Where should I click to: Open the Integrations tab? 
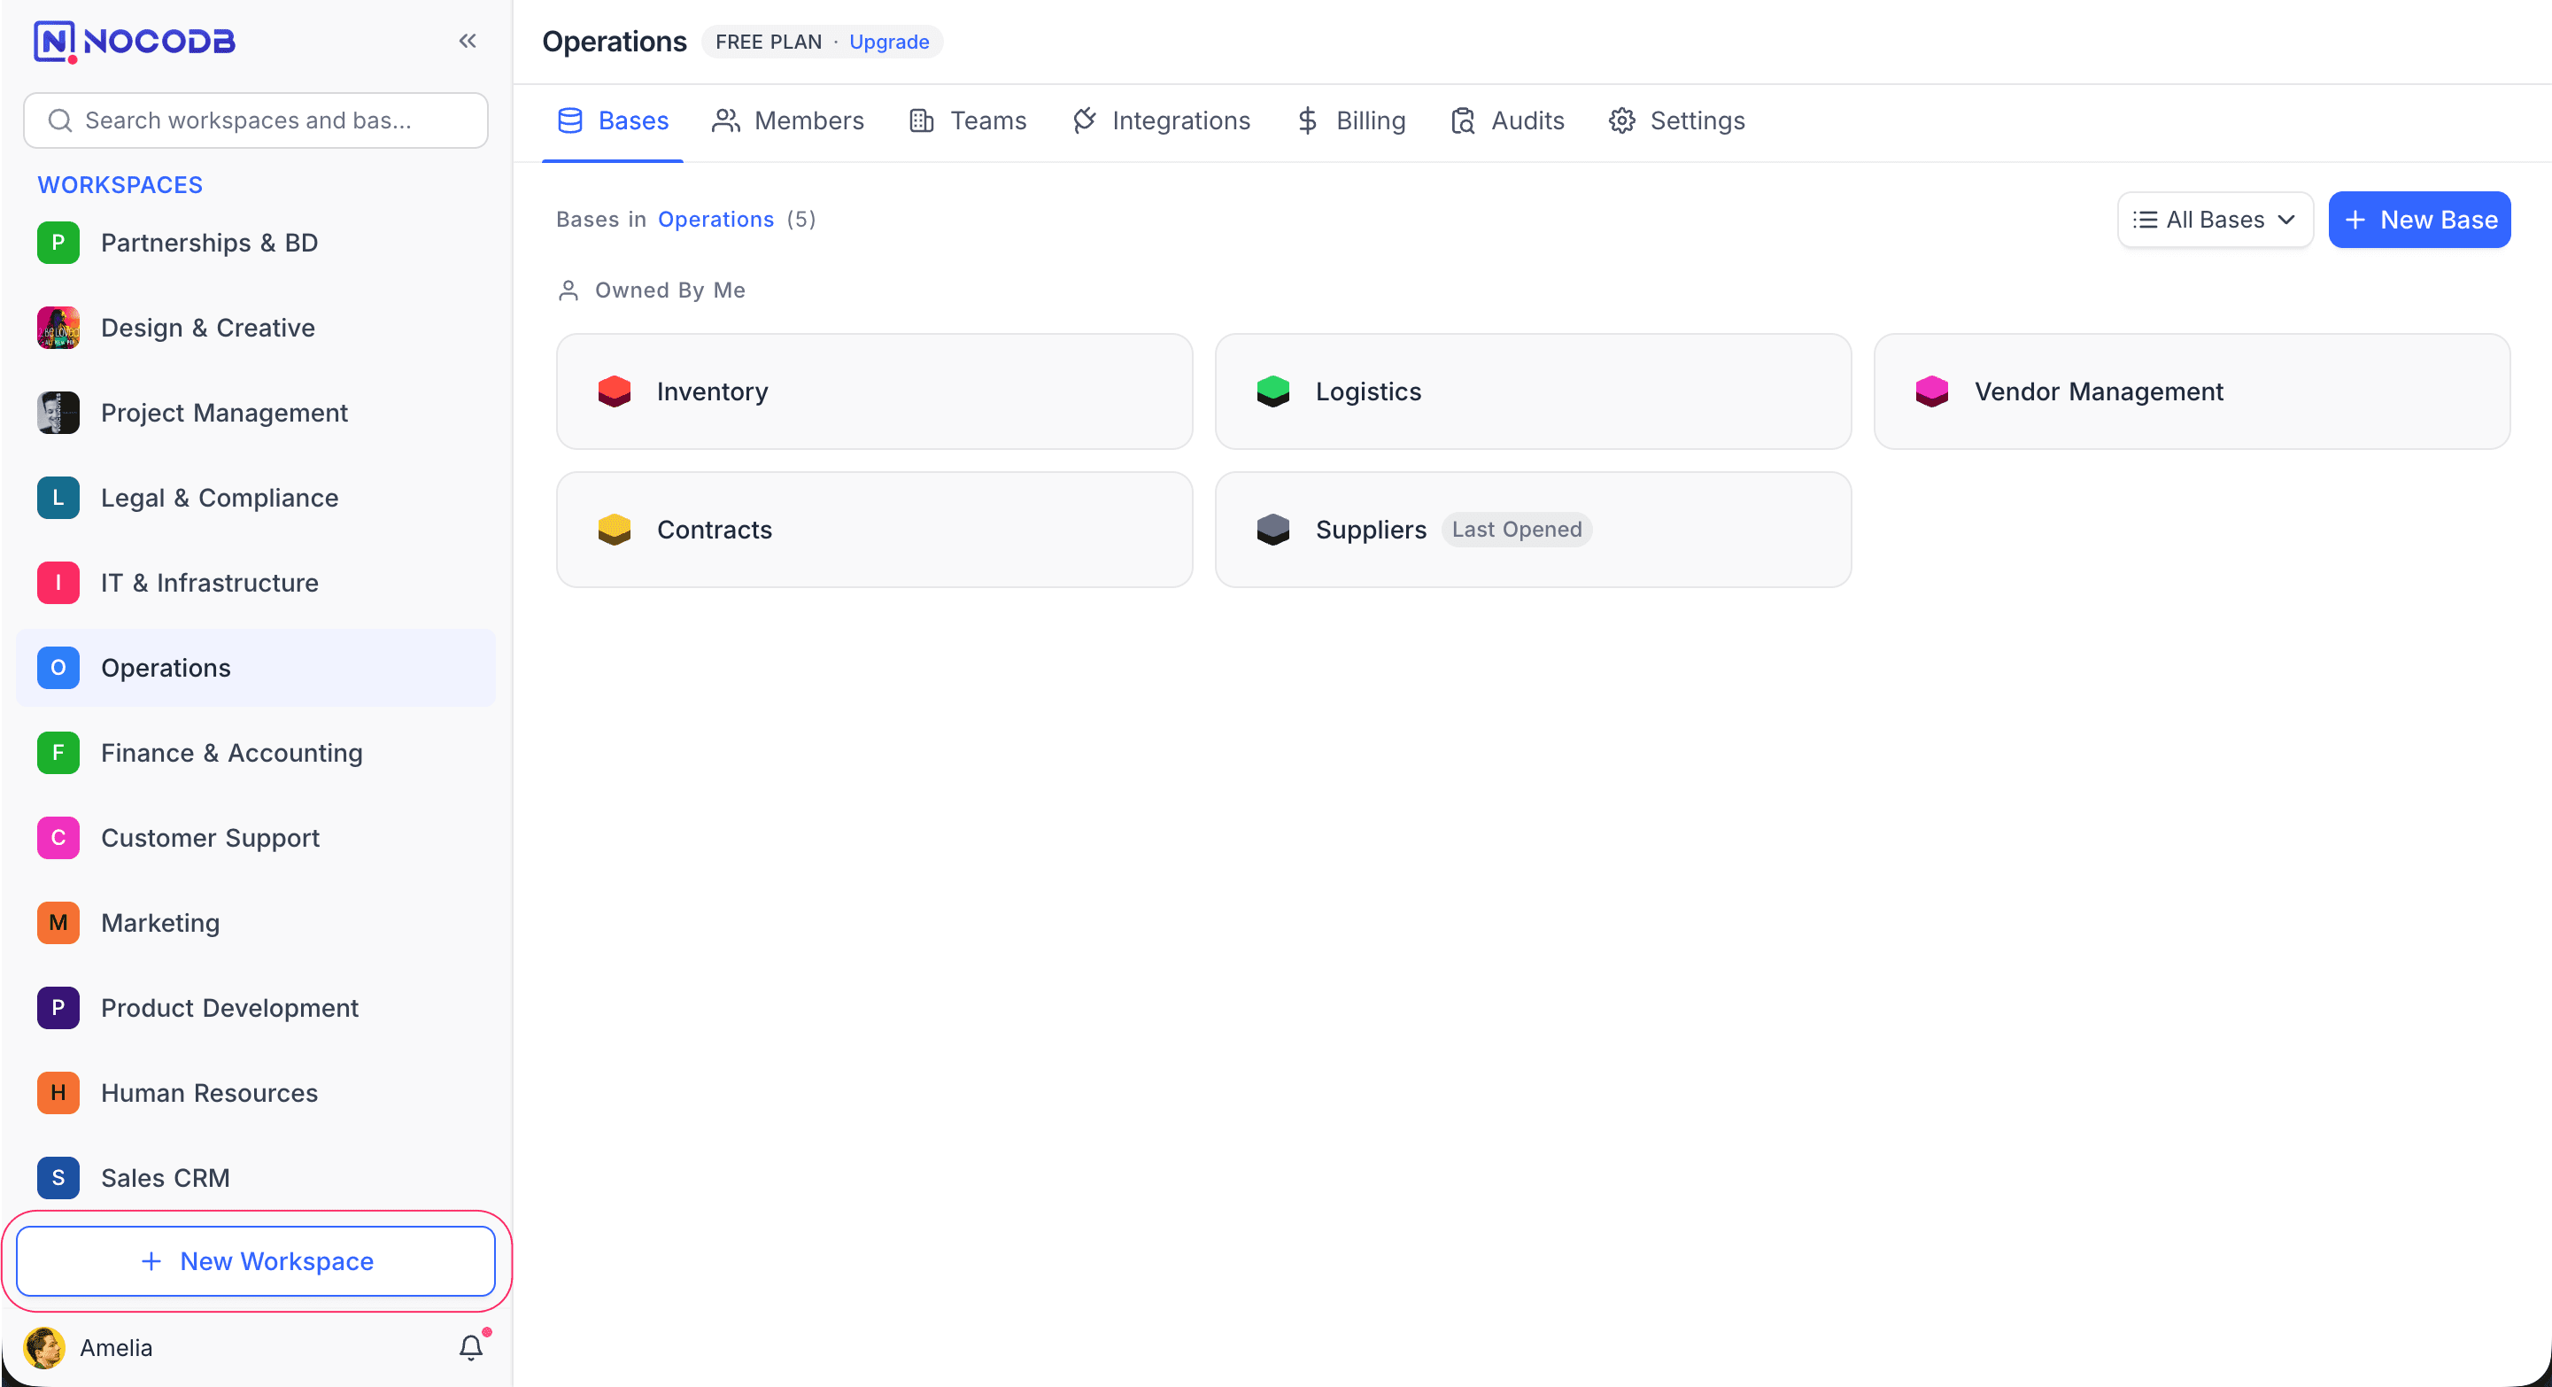pyautogui.click(x=1161, y=120)
